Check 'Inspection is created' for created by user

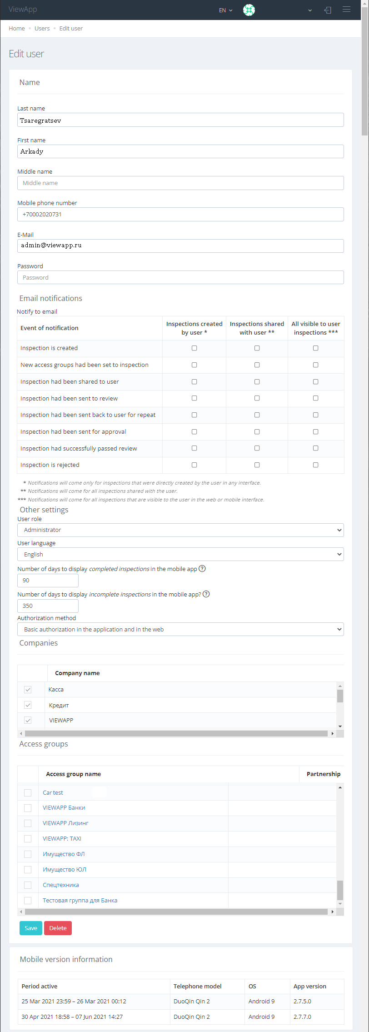(x=194, y=348)
